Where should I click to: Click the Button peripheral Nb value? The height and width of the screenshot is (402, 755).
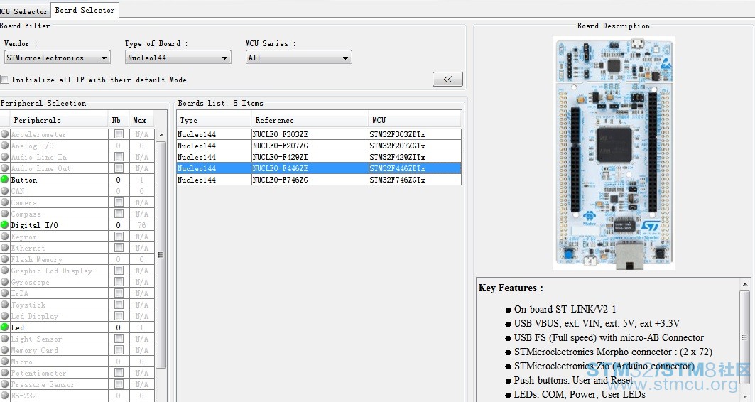pyautogui.click(x=119, y=180)
